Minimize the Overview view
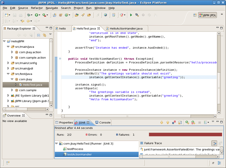The image size is (226, 168). tap(47, 115)
